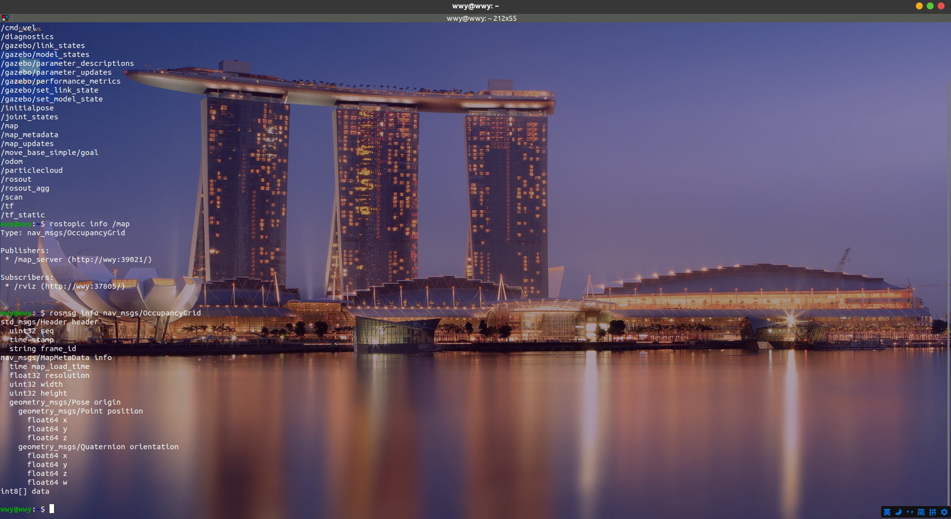Toggle the punctuation mode icon in input bar
This screenshot has height=519, width=951.
pos(909,512)
